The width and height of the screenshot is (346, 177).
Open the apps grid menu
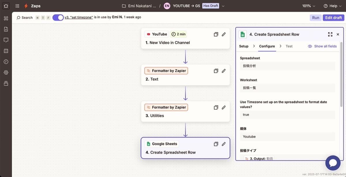pos(17,6)
